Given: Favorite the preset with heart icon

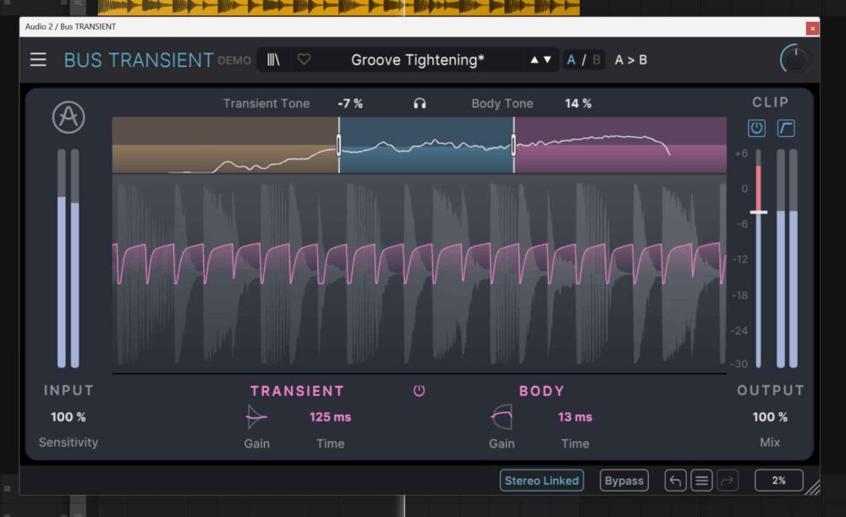Looking at the screenshot, I should pyautogui.click(x=304, y=60).
